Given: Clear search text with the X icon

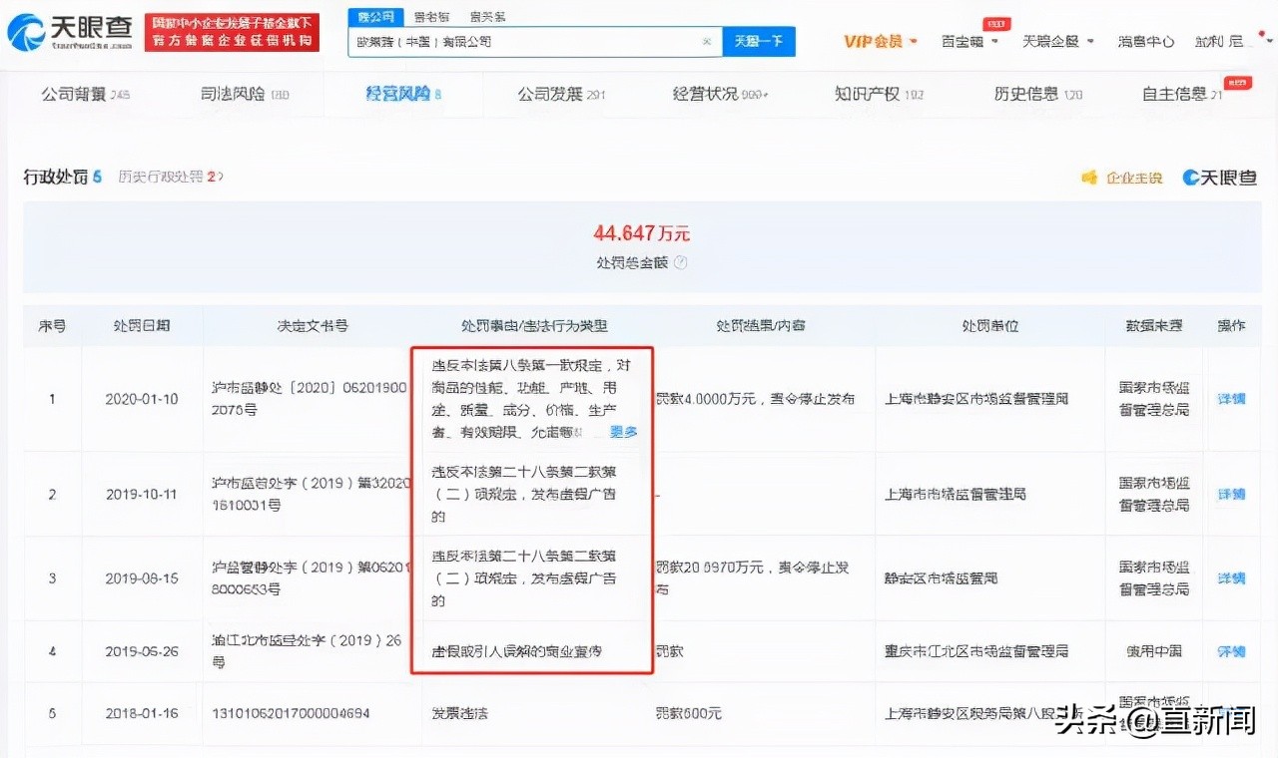Looking at the screenshot, I should tap(707, 41).
